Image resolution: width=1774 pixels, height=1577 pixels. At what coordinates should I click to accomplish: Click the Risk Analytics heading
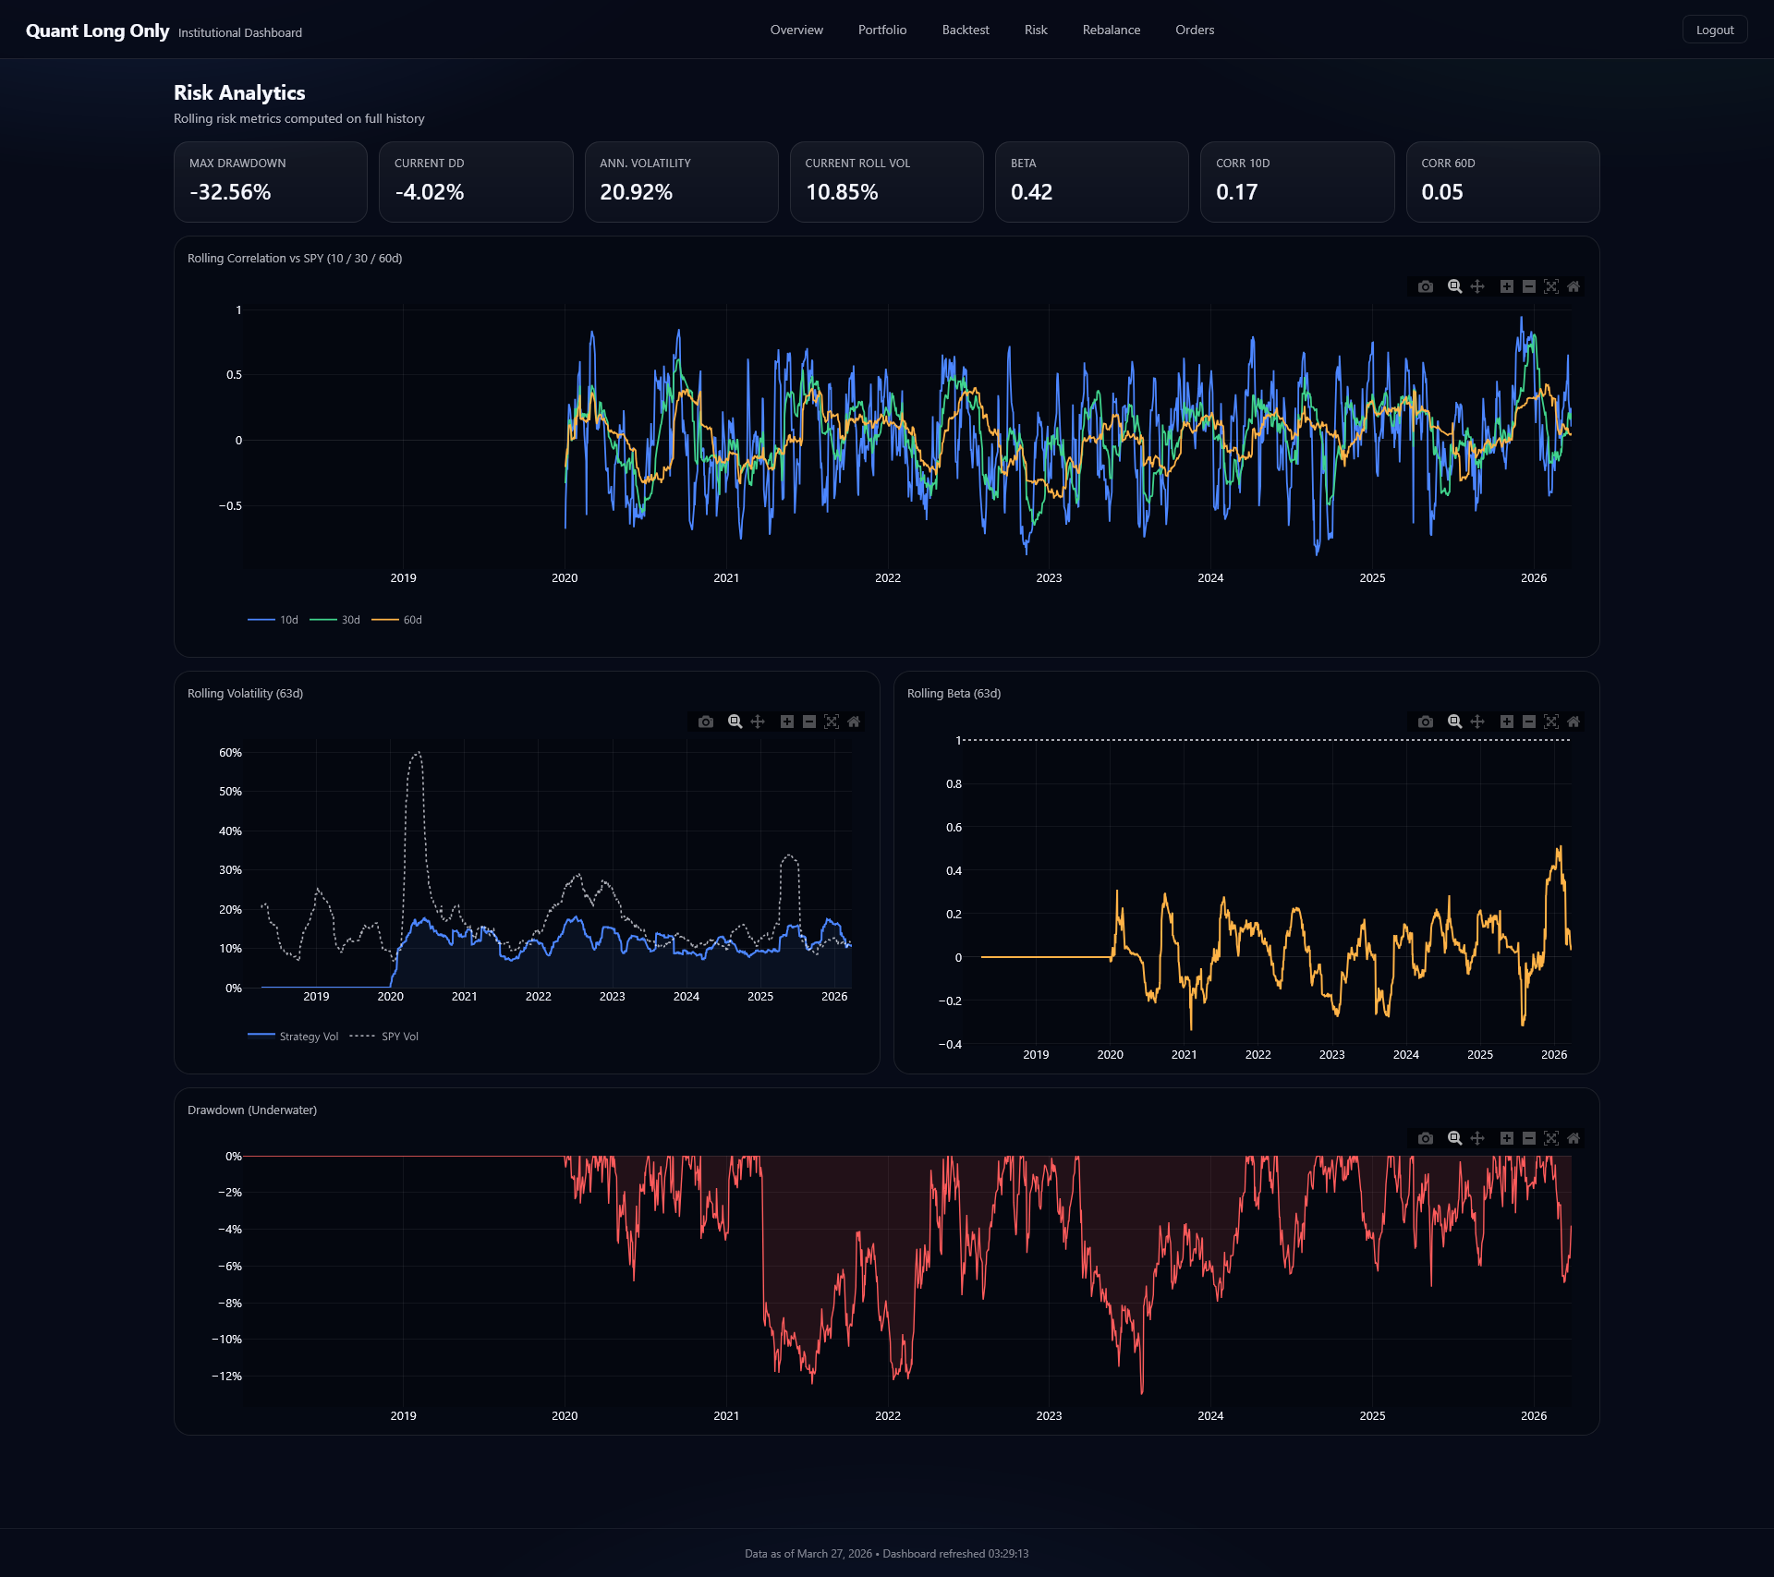coord(239,92)
